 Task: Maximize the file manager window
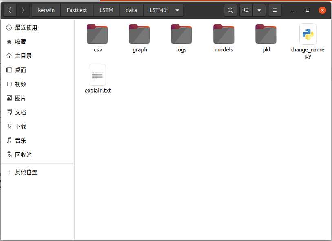point(308,10)
